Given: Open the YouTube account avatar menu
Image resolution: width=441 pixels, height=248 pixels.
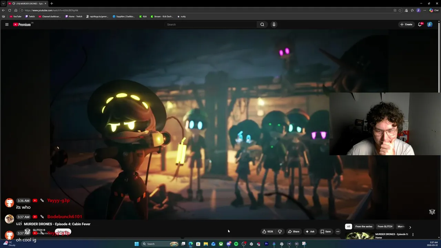Looking at the screenshot, I should pyautogui.click(x=430, y=24).
